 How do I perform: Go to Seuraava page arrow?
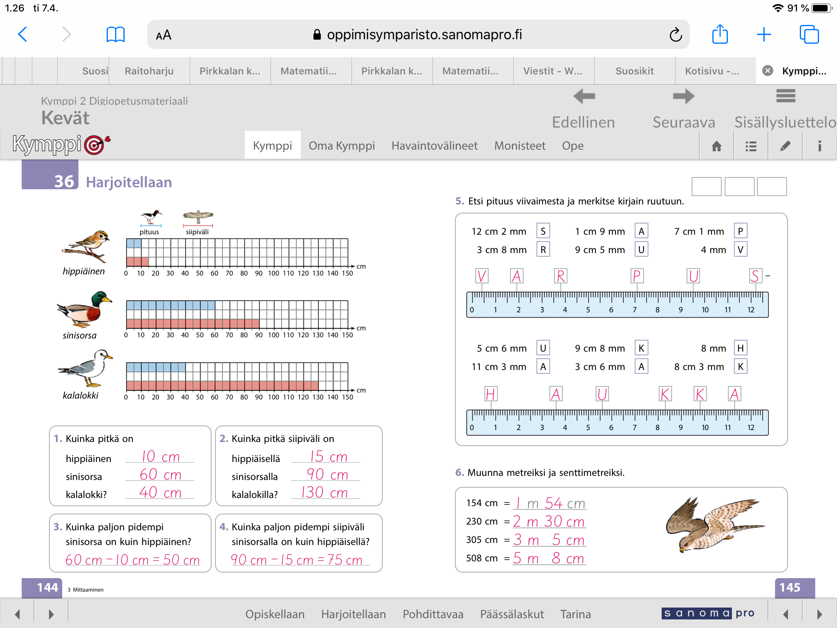(x=683, y=97)
